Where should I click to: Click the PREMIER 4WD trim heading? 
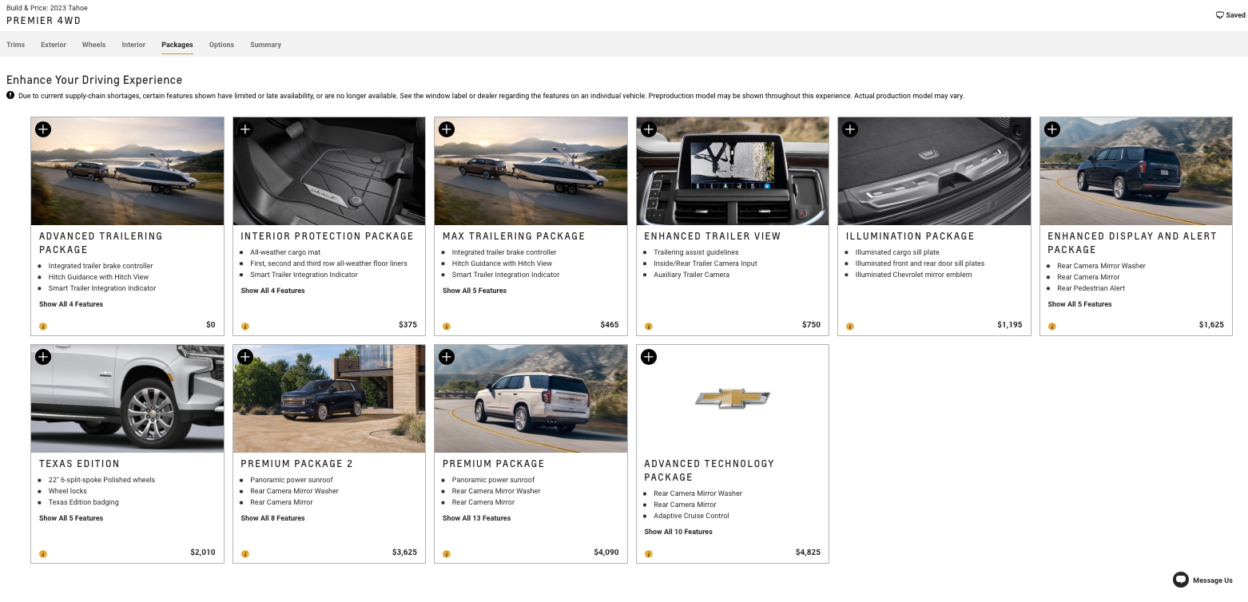point(43,21)
